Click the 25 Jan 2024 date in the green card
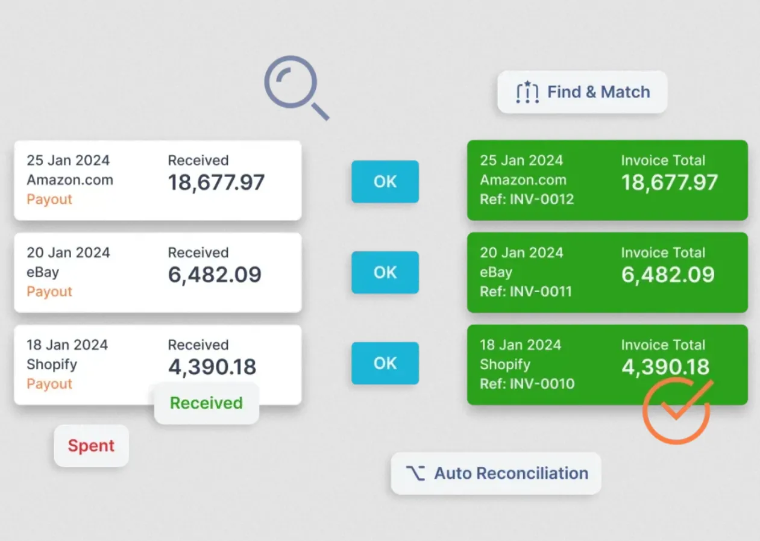This screenshot has height=541, width=760. 521,160
